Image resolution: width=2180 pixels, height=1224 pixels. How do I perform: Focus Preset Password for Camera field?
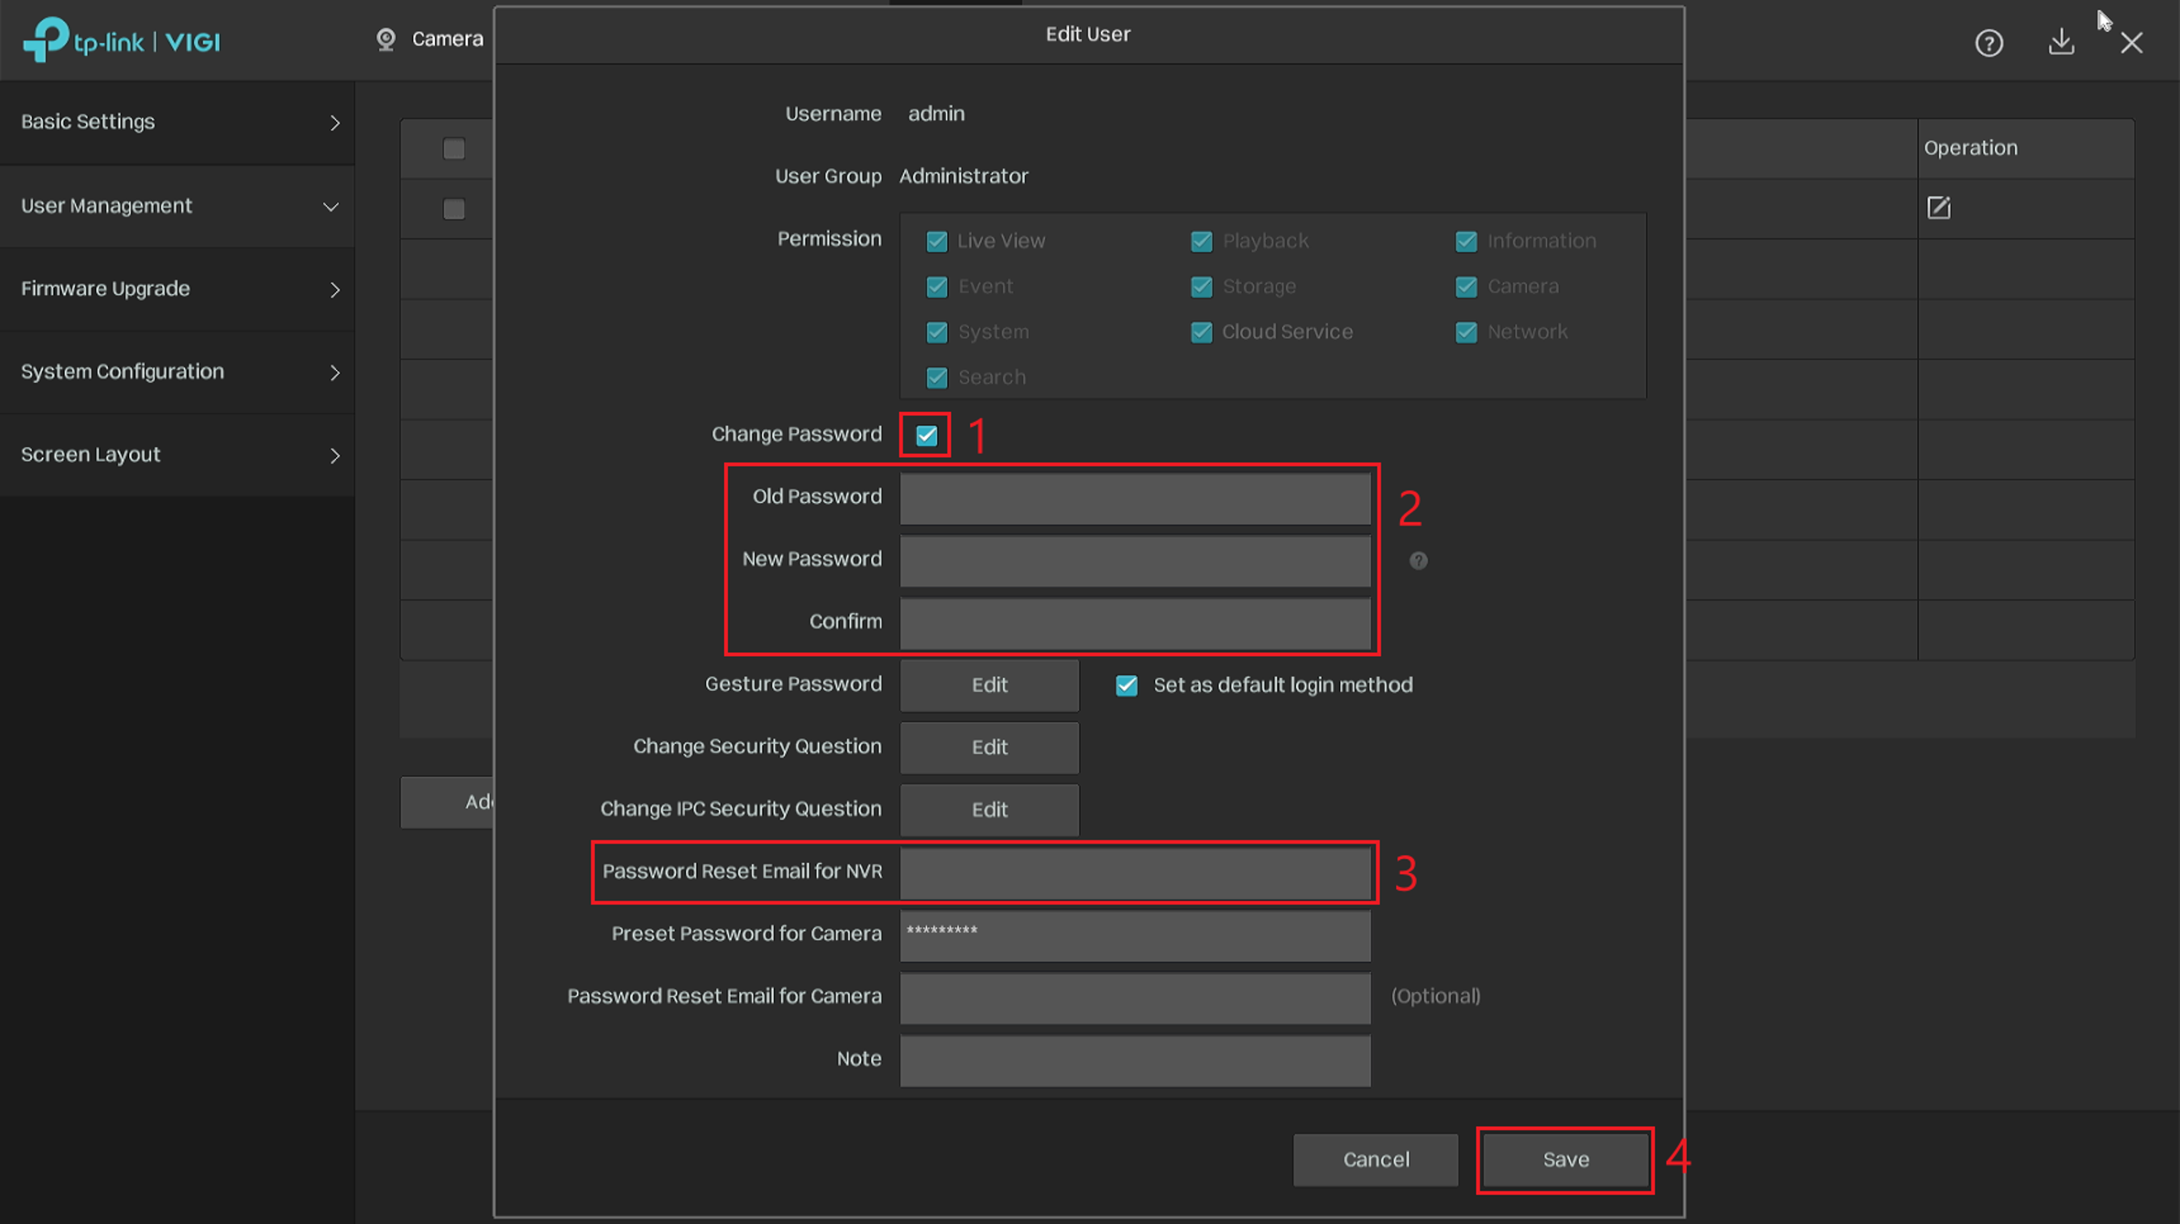click(1135, 935)
